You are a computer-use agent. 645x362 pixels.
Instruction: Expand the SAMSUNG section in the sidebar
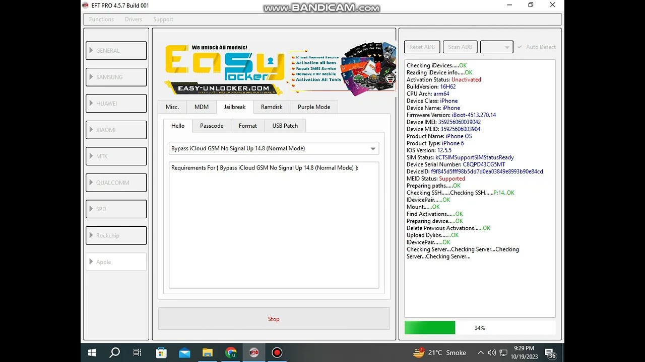click(116, 77)
